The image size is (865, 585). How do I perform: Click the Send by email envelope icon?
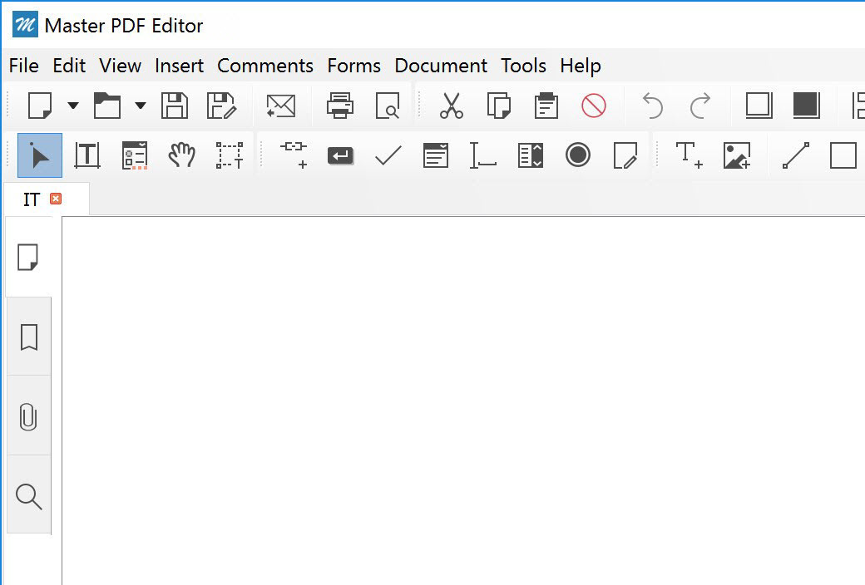click(x=281, y=106)
